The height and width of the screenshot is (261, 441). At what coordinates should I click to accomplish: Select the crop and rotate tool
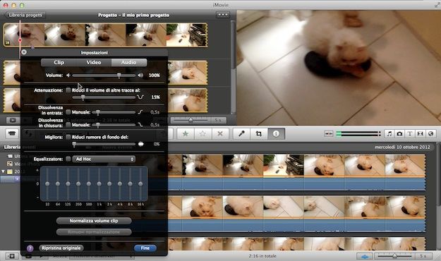click(259, 134)
